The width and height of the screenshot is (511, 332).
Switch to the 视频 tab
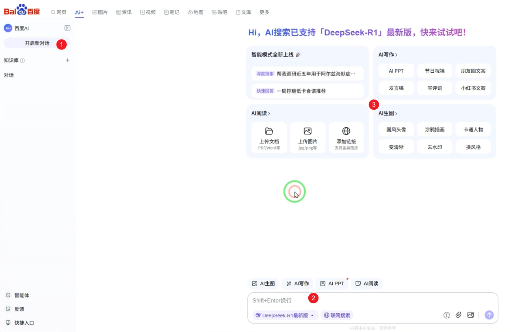coord(148,12)
